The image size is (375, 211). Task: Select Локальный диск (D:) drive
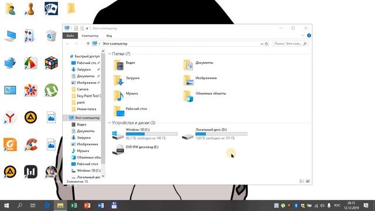point(214,135)
